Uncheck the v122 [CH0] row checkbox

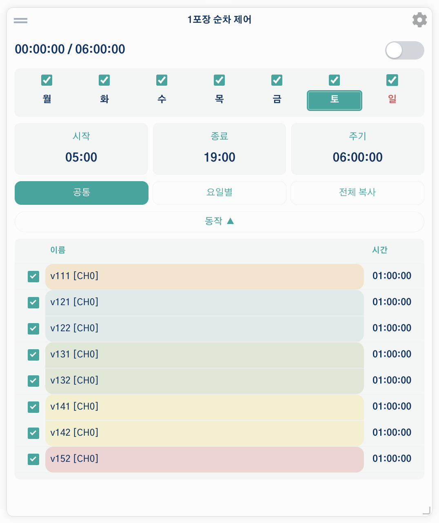(x=33, y=329)
